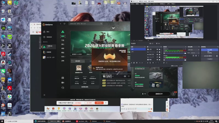Open the 排行 tab in the game nav

pos(63,44)
